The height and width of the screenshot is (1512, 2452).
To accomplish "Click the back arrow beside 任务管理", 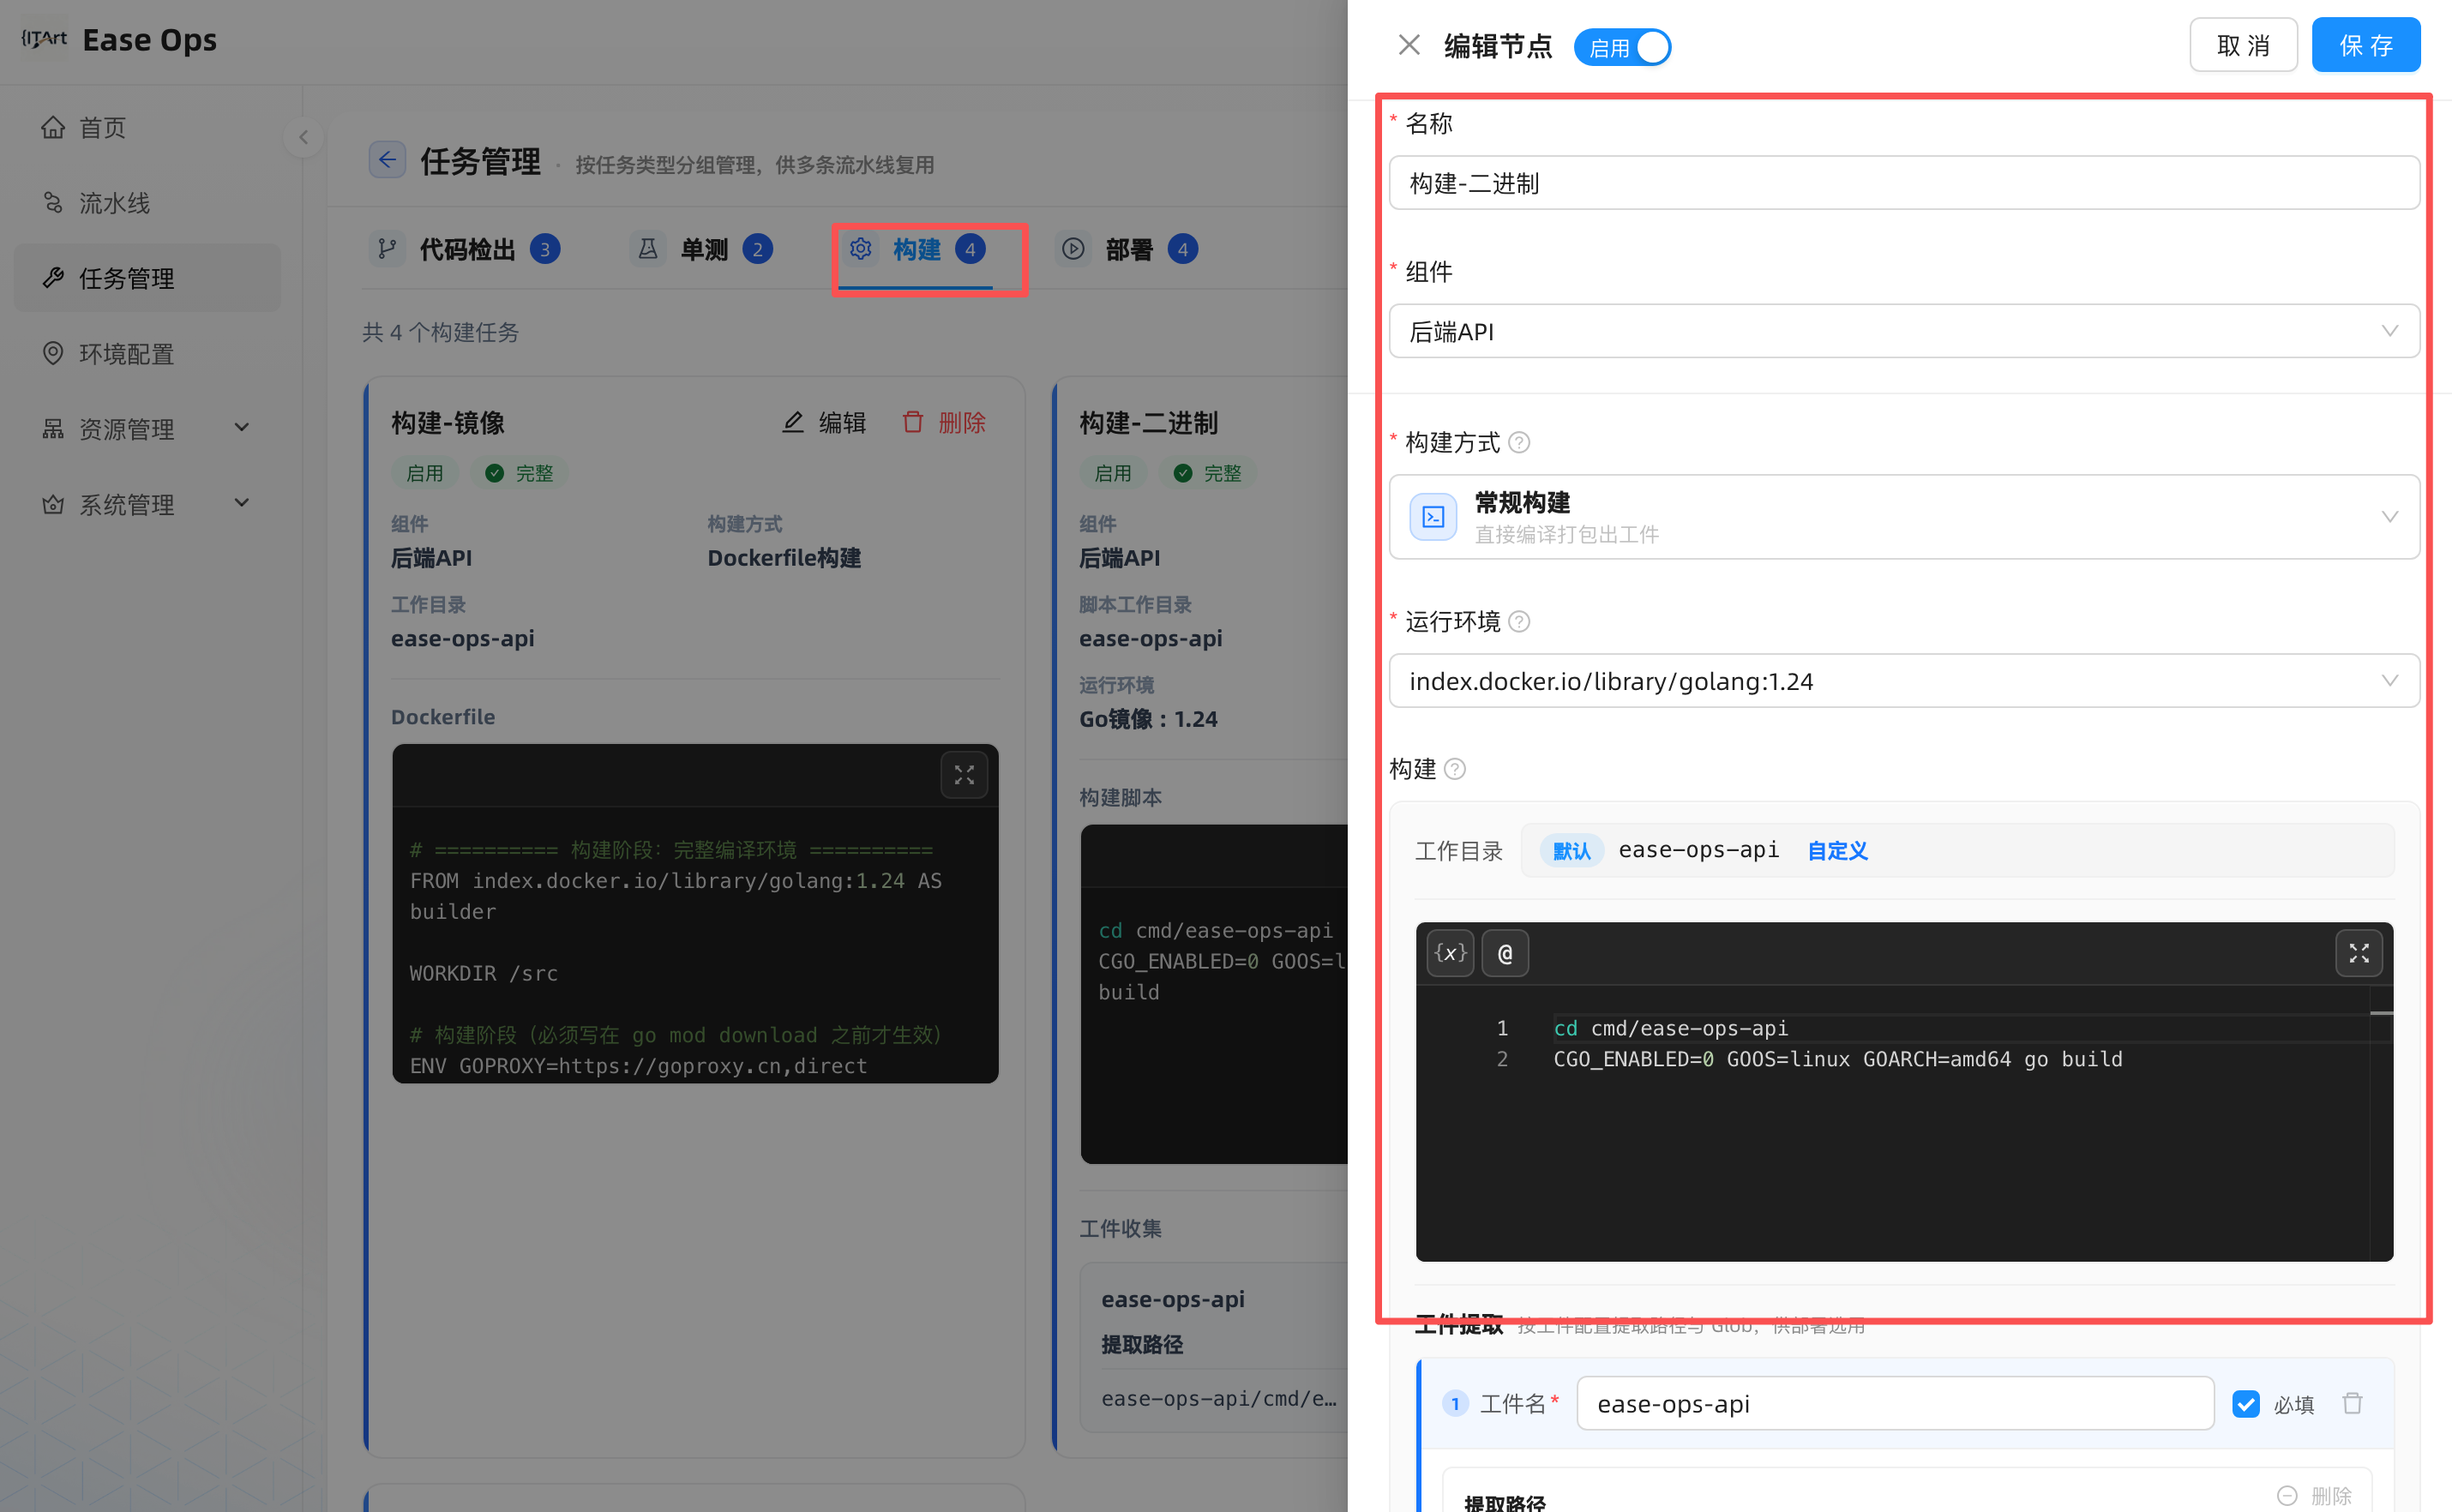I will click(x=386, y=160).
